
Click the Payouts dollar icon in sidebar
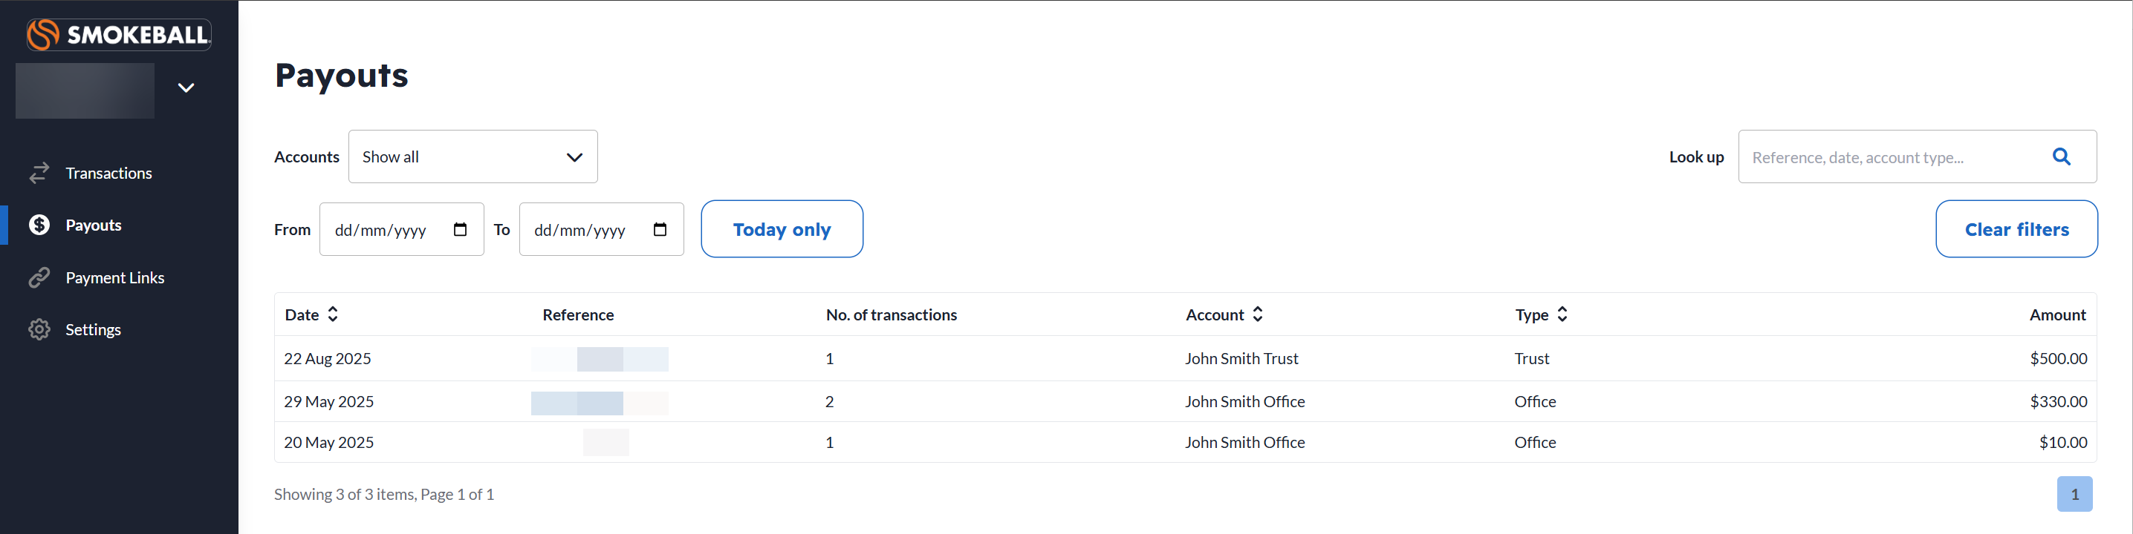click(39, 225)
